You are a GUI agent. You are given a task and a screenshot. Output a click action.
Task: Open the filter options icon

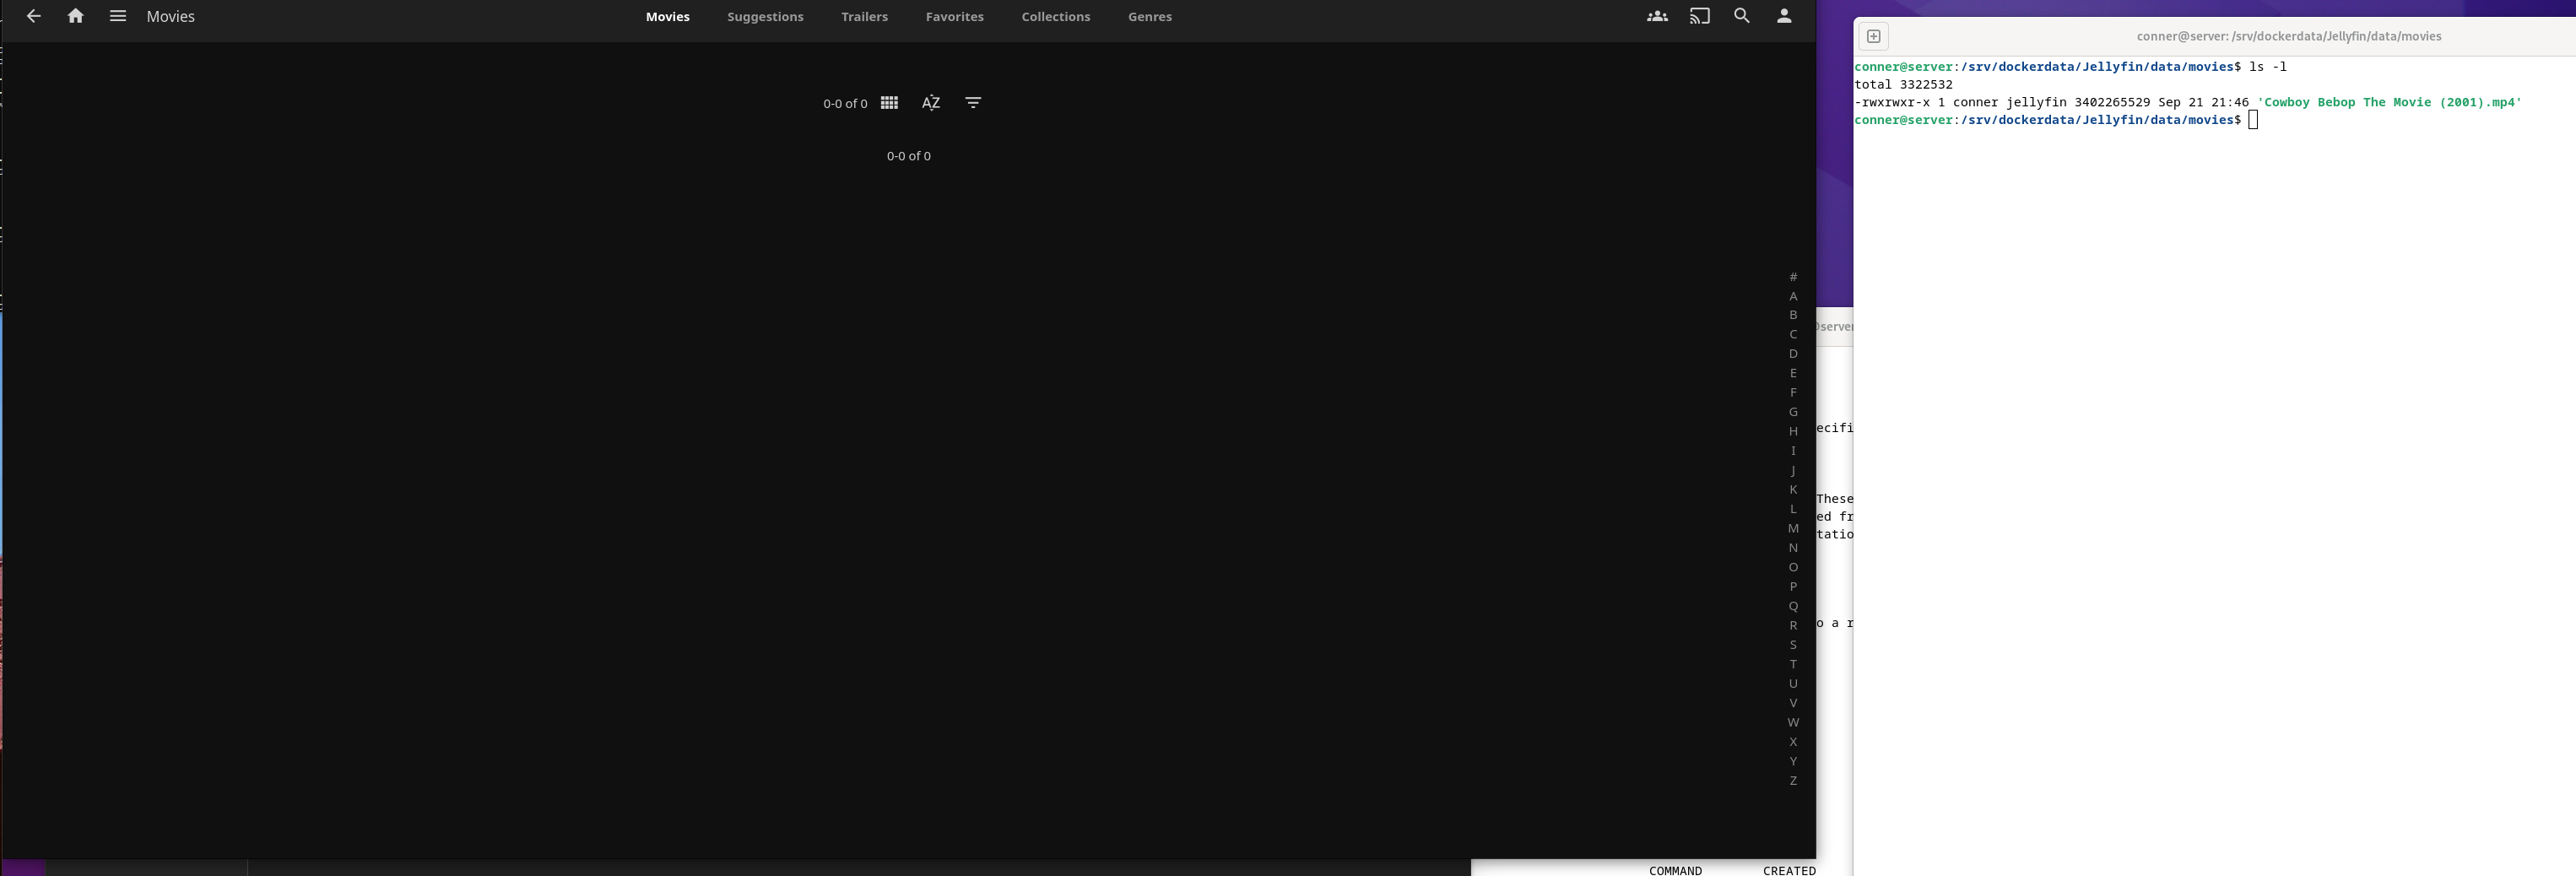tap(972, 103)
